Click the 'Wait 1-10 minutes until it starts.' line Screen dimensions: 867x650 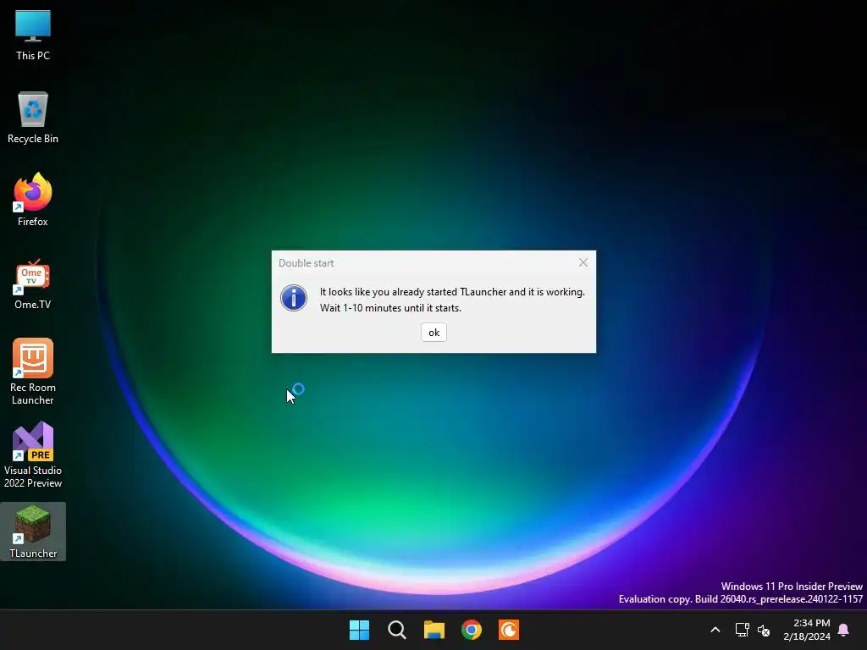(390, 308)
